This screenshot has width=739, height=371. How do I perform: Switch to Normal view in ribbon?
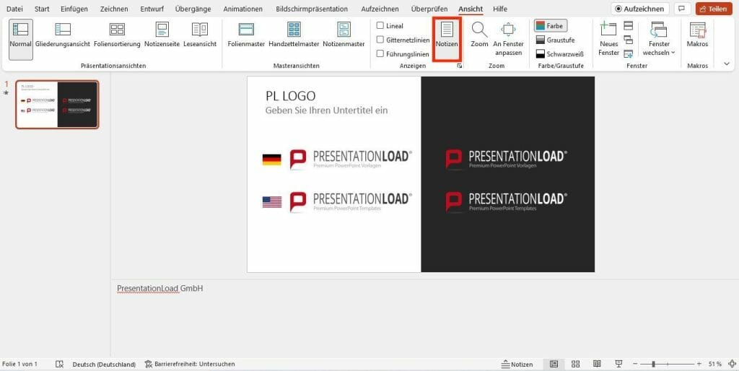[x=21, y=39]
